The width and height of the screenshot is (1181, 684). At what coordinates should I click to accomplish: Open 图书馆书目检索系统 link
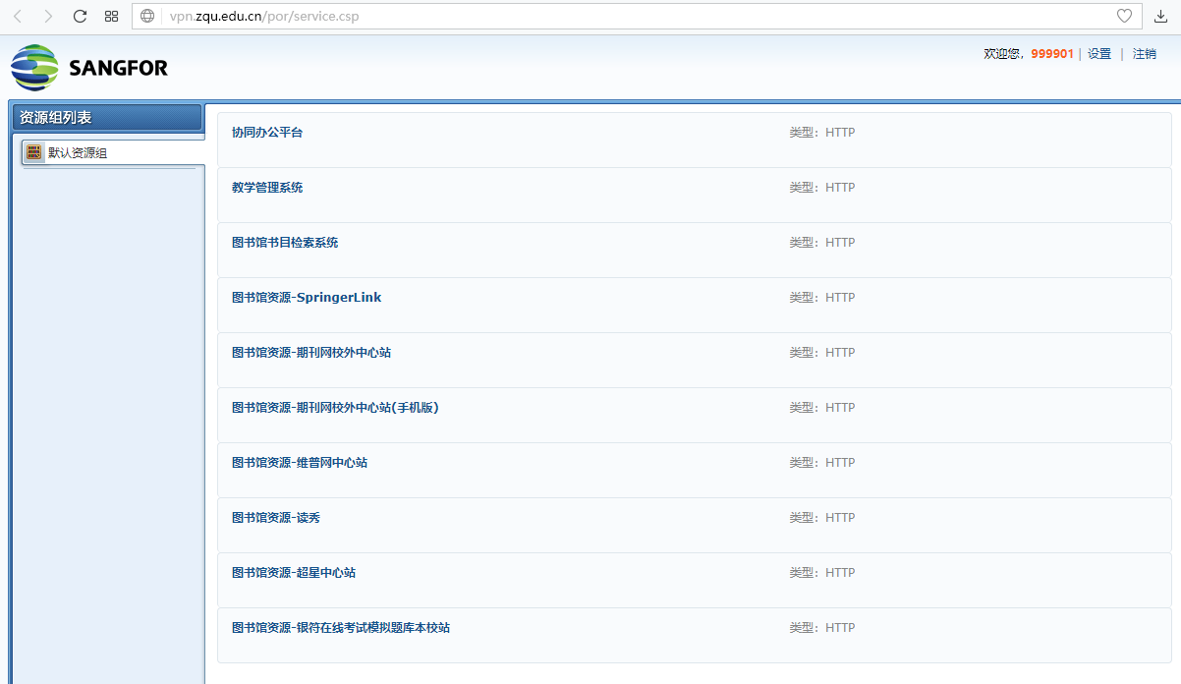click(285, 243)
